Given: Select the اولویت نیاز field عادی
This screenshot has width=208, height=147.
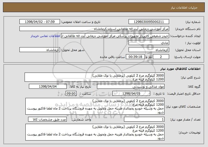Looking at the screenshot, I should (149, 43).
